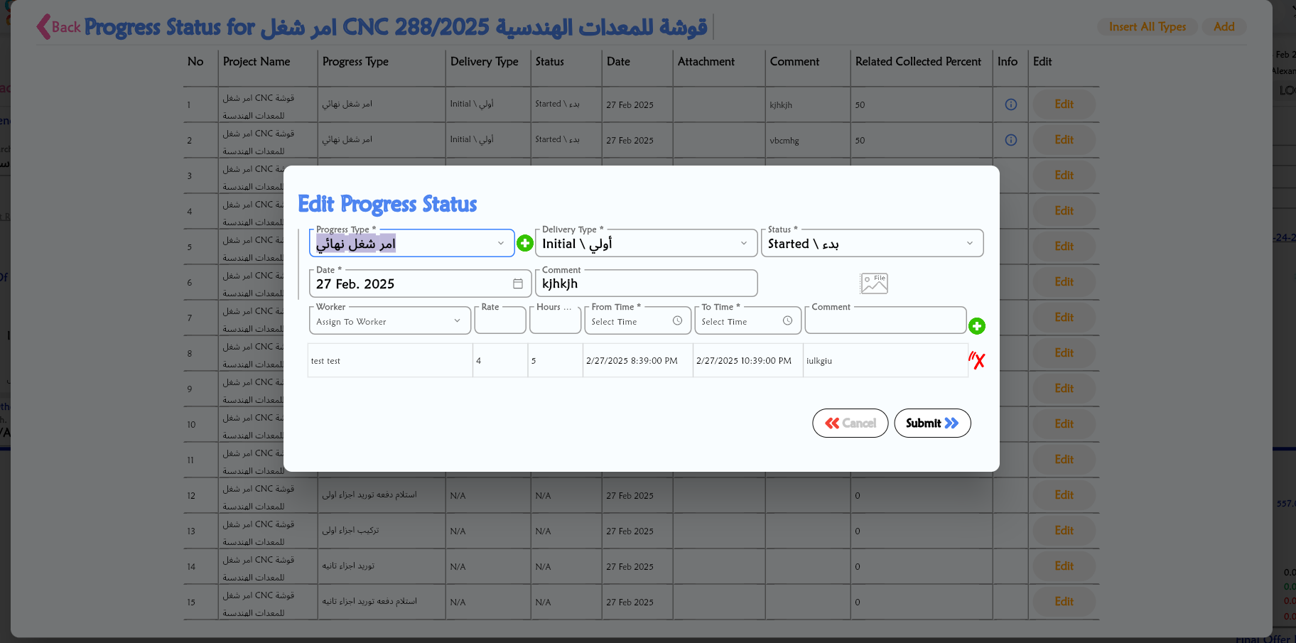This screenshot has height=643, width=1296.
Task: Click the To Time clock icon
Action: click(x=787, y=321)
